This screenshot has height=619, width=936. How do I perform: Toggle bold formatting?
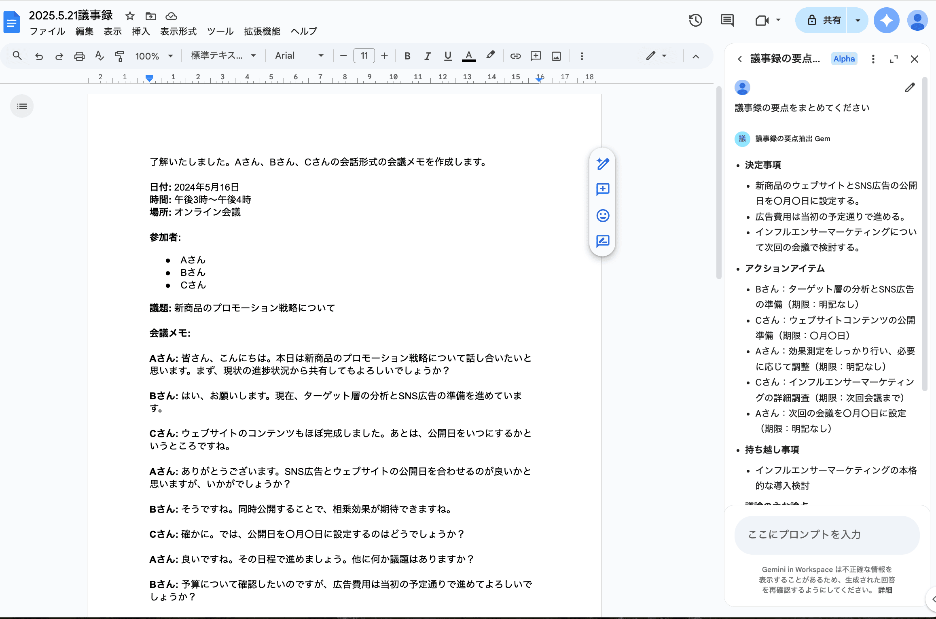[407, 56]
